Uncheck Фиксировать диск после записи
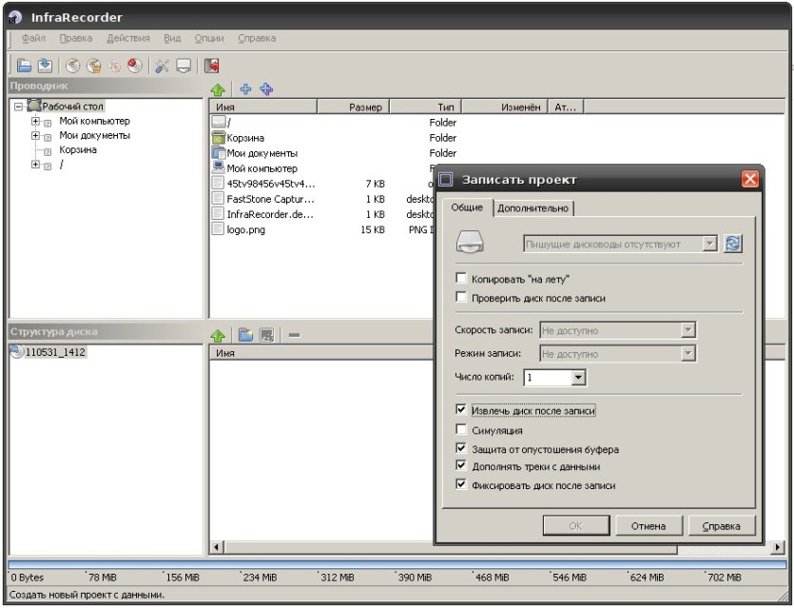Screen dimensions: 794x608 coord(461,484)
